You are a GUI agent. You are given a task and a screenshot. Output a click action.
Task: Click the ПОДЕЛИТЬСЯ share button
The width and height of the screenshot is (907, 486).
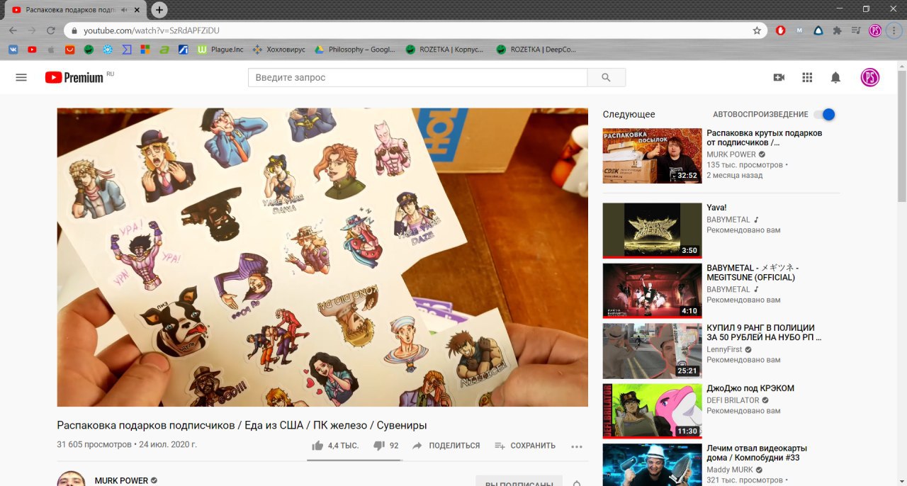point(446,446)
